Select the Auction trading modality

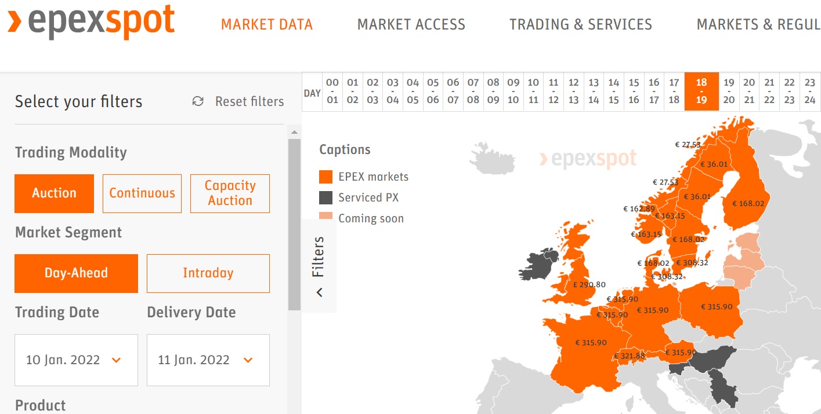54,193
